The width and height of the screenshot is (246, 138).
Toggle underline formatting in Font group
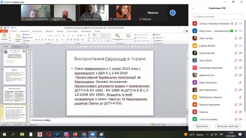pyautogui.click(x=42, y=40)
